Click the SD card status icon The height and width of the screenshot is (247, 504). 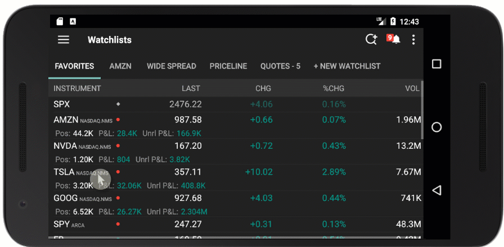(60, 21)
